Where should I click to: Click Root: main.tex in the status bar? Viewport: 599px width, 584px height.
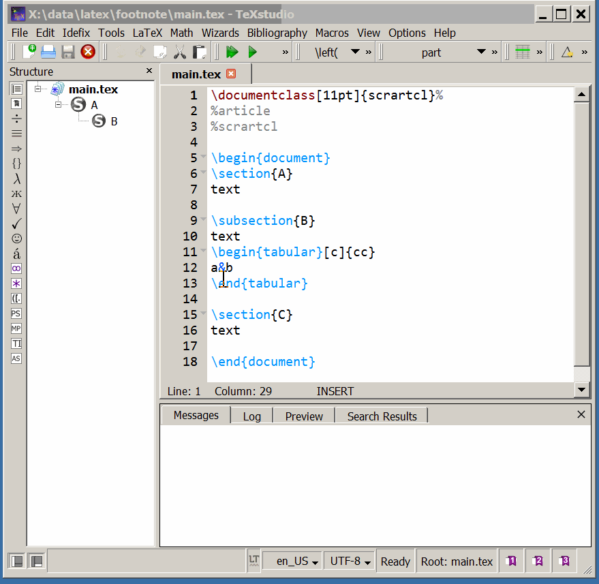457,561
